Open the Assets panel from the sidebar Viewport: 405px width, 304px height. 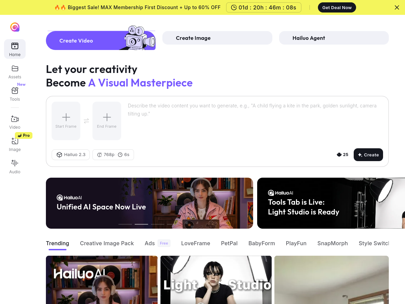[x=15, y=72]
